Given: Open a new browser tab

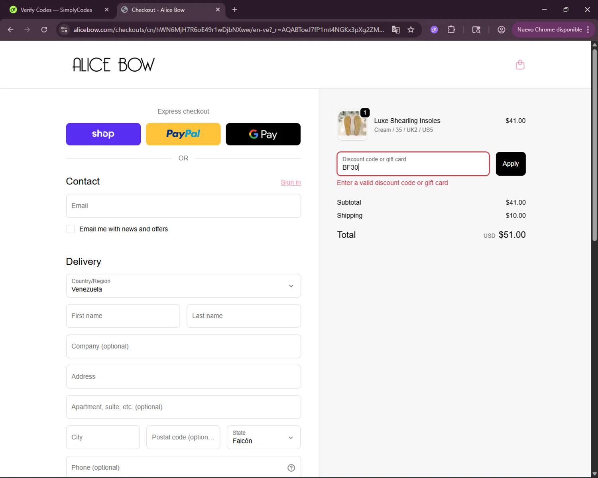Looking at the screenshot, I should pyautogui.click(x=235, y=10).
